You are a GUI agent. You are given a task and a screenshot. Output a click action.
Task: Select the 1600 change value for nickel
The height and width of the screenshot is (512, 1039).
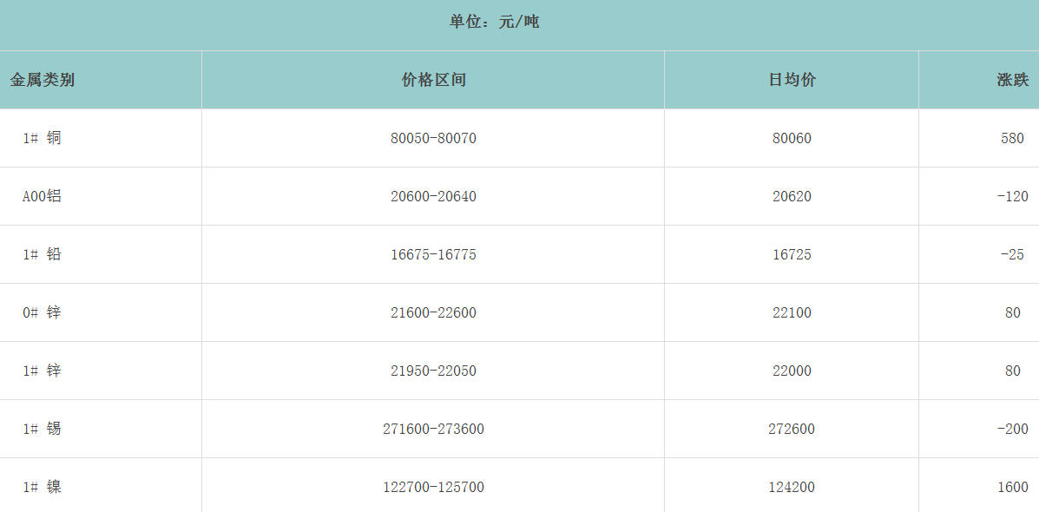point(1012,487)
